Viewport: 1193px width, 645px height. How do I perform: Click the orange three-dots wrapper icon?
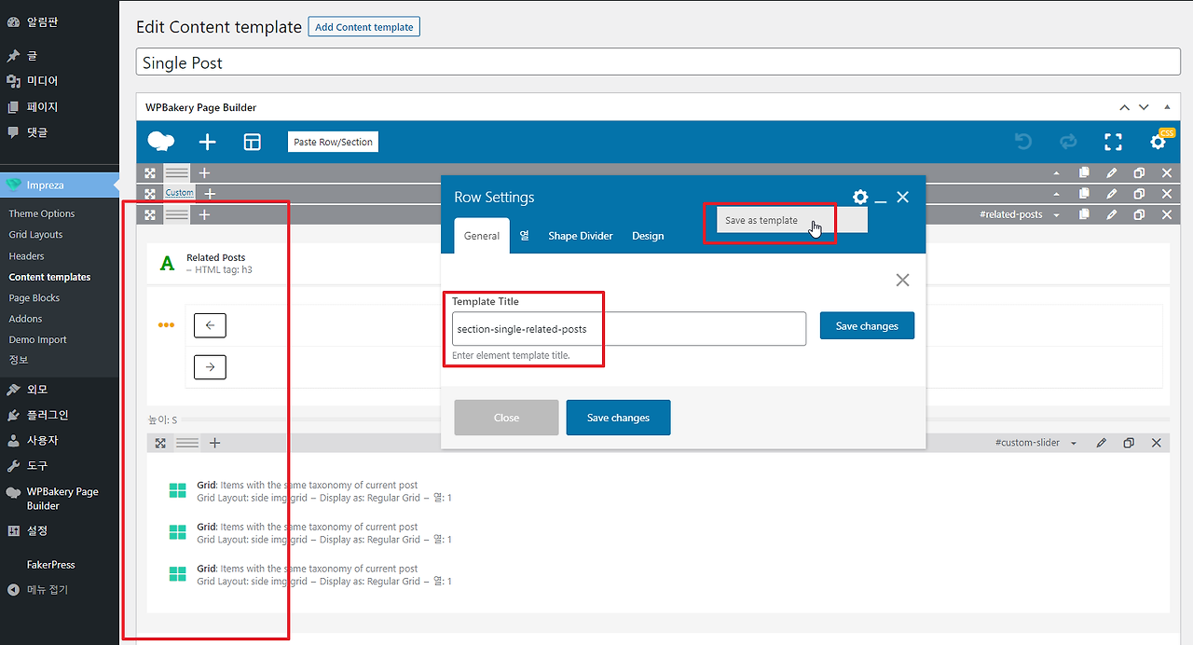point(166,325)
